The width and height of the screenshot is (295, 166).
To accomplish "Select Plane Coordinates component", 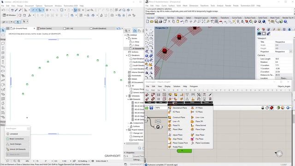I will (201, 143).
